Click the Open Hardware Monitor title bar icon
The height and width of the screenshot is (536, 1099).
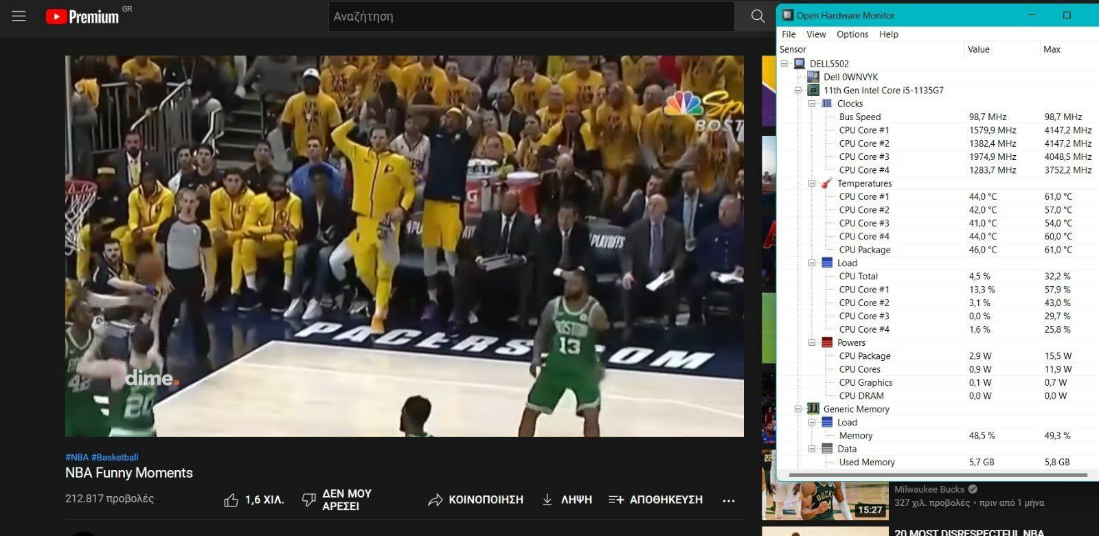[787, 15]
